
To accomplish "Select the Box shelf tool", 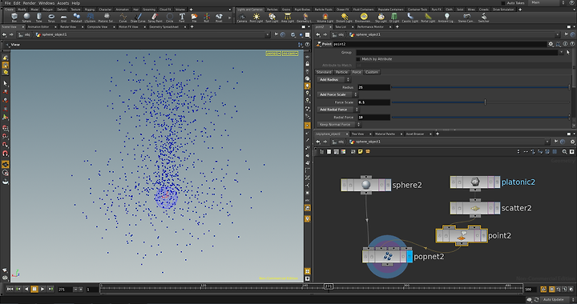I will 14,18.
